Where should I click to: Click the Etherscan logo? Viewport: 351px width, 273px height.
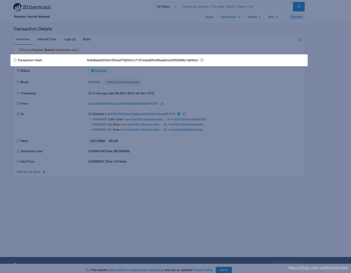(x=32, y=7)
